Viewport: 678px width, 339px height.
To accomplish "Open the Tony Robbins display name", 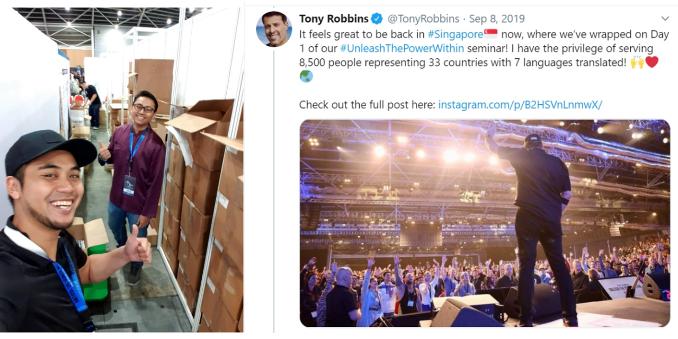I will [x=333, y=19].
